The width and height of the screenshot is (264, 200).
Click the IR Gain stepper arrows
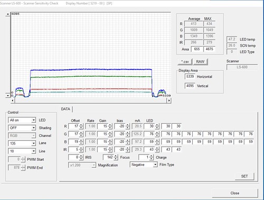tap(110, 150)
